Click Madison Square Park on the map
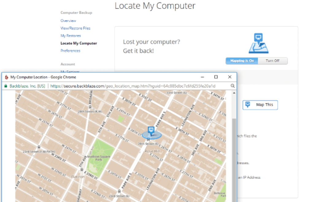314x202 pixels. [x=99, y=158]
